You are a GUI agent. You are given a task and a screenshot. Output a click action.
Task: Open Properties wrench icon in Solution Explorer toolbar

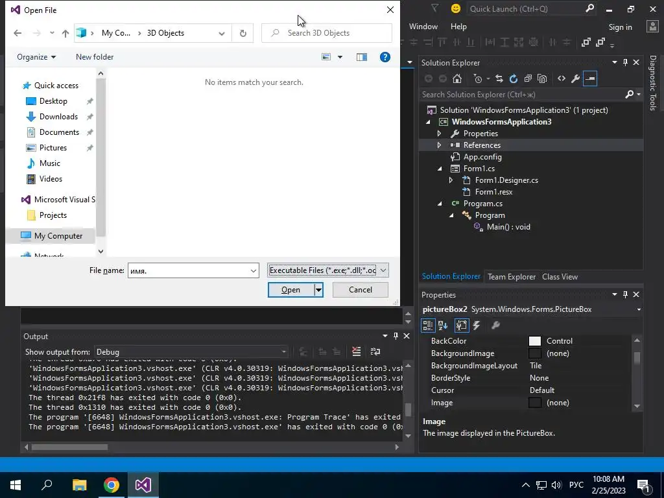pos(576,78)
